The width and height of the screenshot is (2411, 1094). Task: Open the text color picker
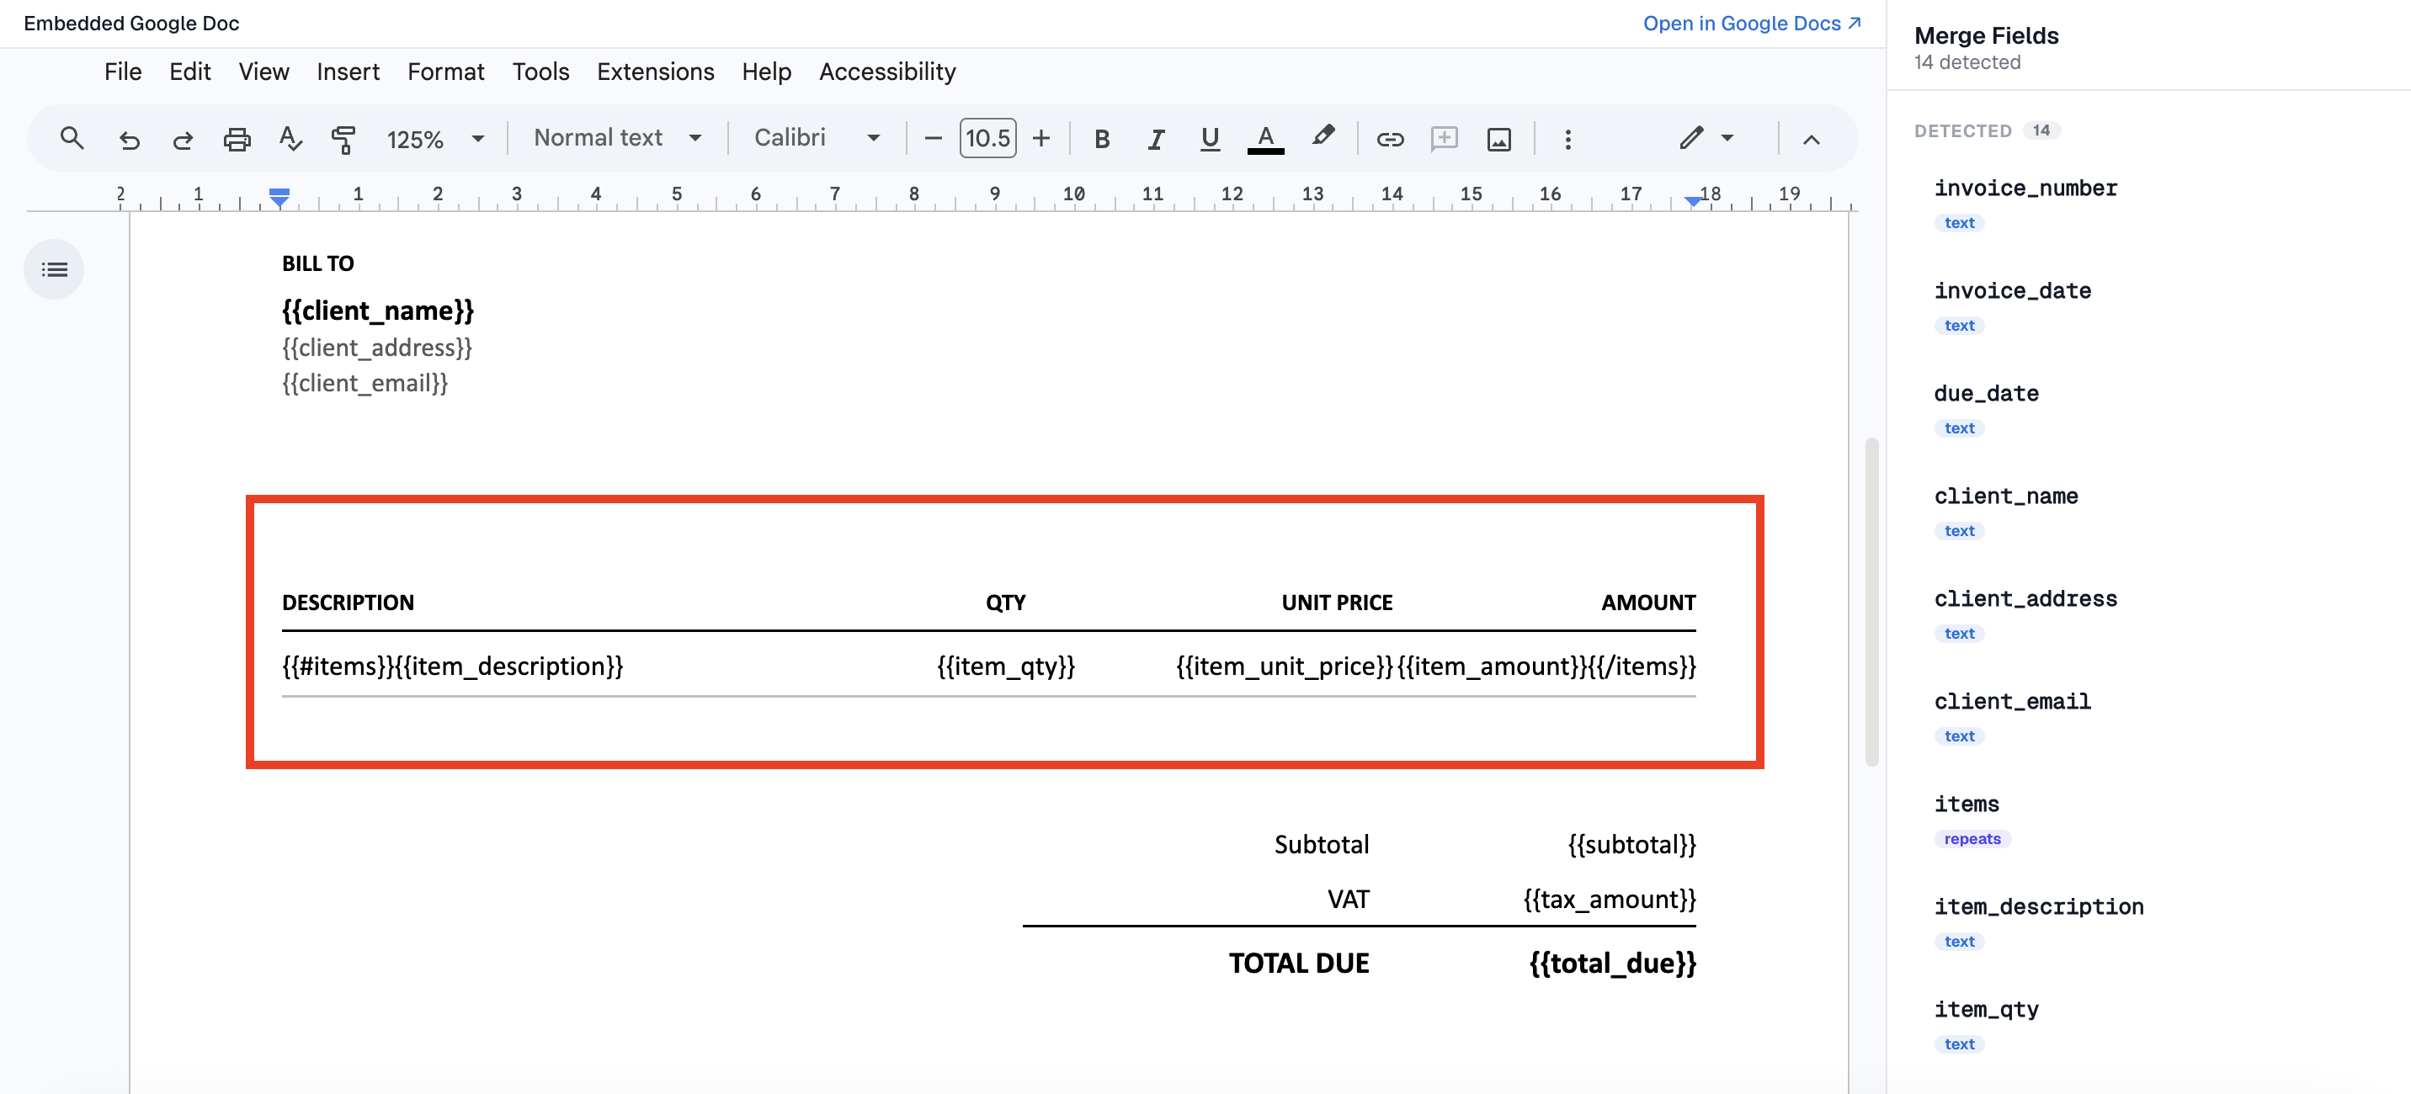click(x=1265, y=139)
